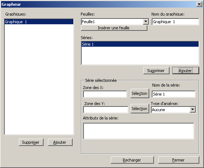This screenshot has height=168, width=204.
Task: Click Ajouter under the Graphiques list
Action: click(60, 142)
